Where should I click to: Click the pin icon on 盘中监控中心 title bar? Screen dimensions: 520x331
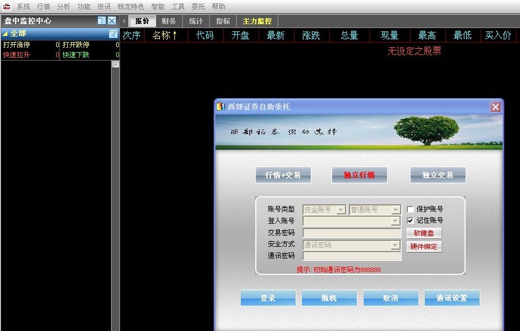(102, 21)
